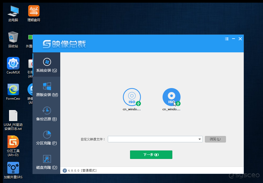Open the 回收站 recycle bin icon
Image resolution: width=263 pixels, height=183 pixels.
13,40
